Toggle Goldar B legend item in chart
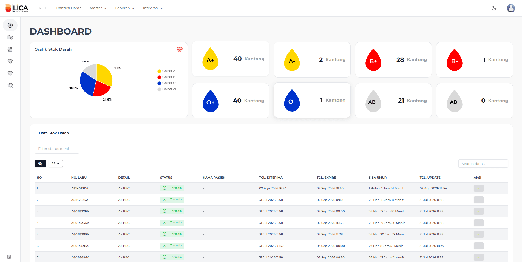The height and width of the screenshot is (262, 522). pyautogui.click(x=166, y=77)
